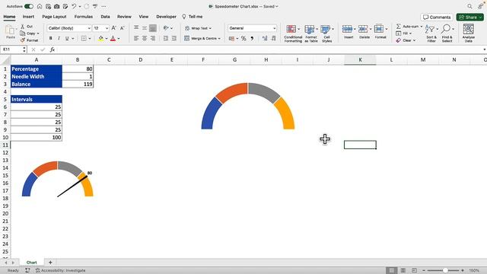
Task: Adjust the zoom slider in status bar
Action: click(445, 271)
